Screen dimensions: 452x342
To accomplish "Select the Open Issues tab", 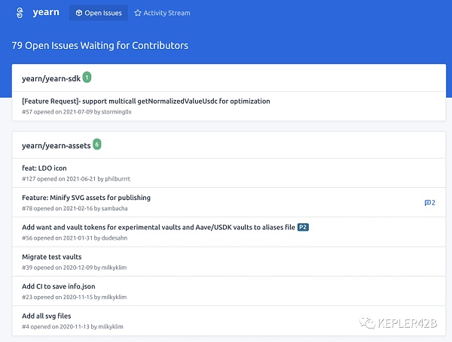I will tap(99, 13).
